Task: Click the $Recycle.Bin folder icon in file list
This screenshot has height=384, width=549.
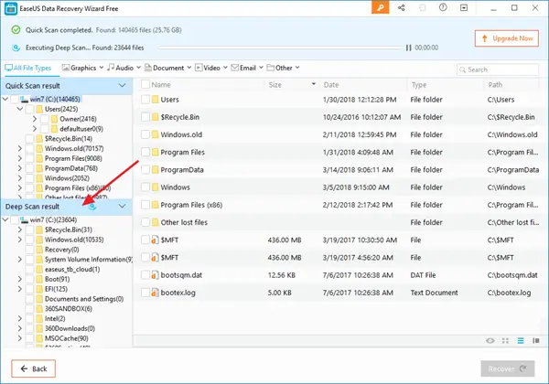Action: 156,117
